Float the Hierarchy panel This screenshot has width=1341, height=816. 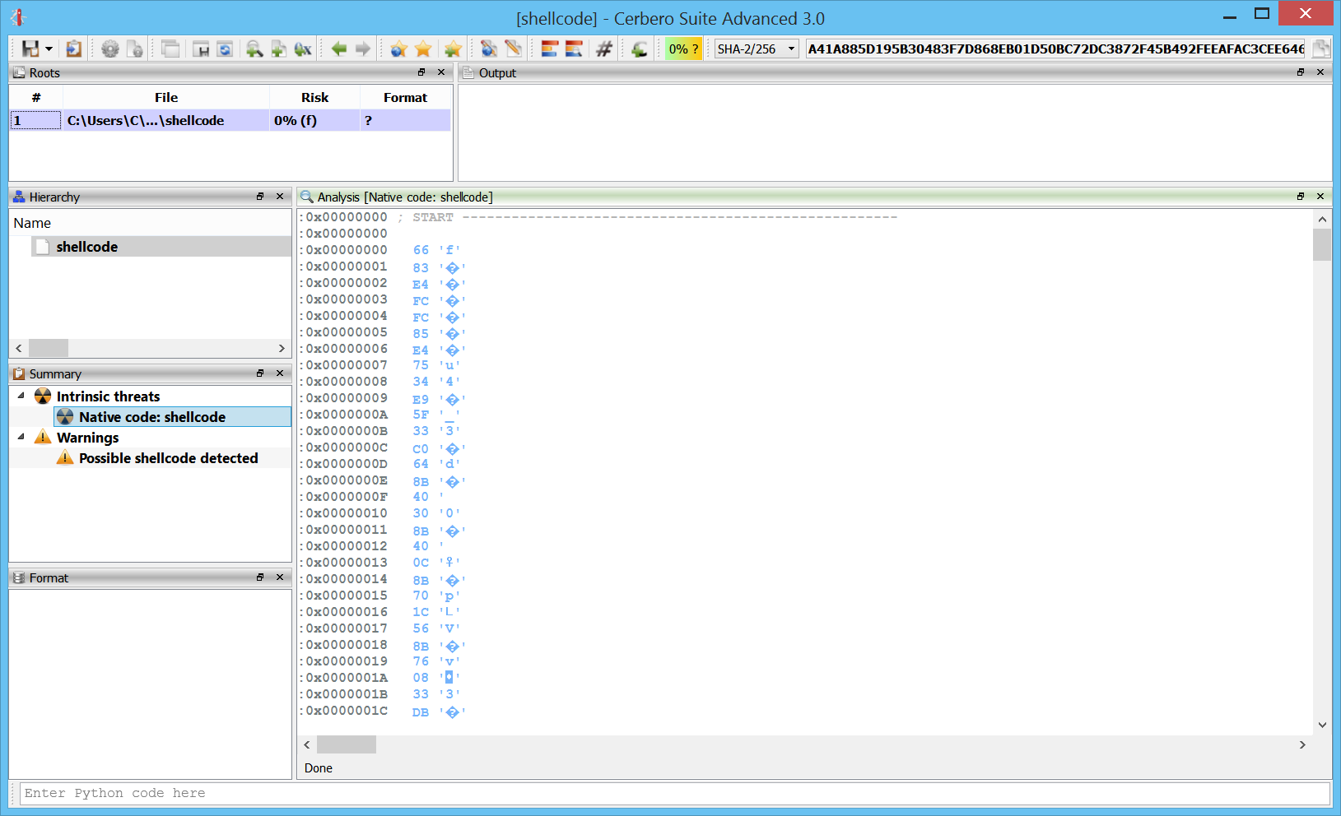260,197
